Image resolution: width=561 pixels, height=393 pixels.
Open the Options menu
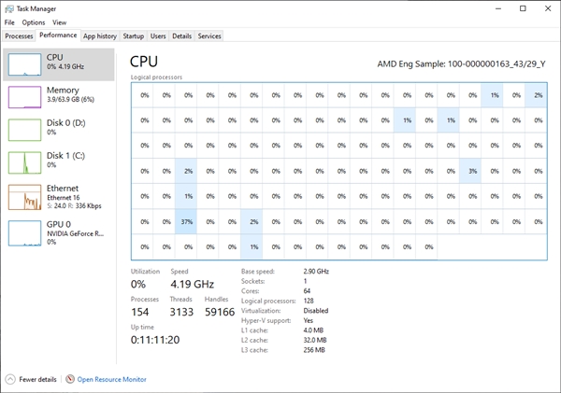tap(34, 22)
